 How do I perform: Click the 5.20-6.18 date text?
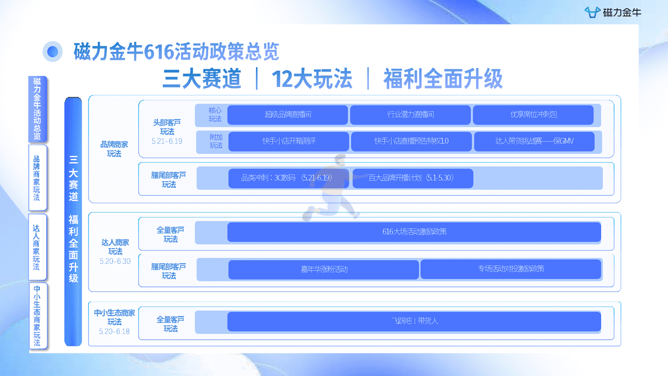click(114, 332)
